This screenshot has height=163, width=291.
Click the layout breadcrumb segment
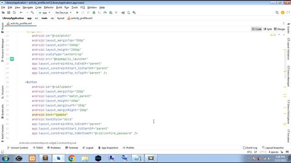pyautogui.click(x=60, y=18)
